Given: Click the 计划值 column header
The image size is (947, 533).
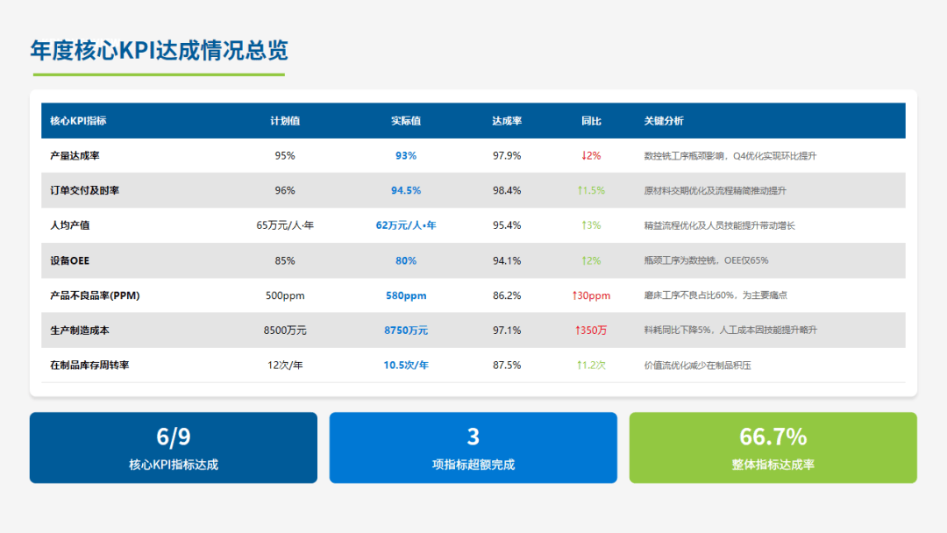Looking at the screenshot, I should pyautogui.click(x=285, y=121).
